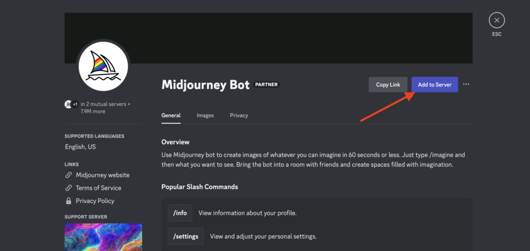
Task: Click the chain icon beside Terms of Service
Action: [x=69, y=188]
